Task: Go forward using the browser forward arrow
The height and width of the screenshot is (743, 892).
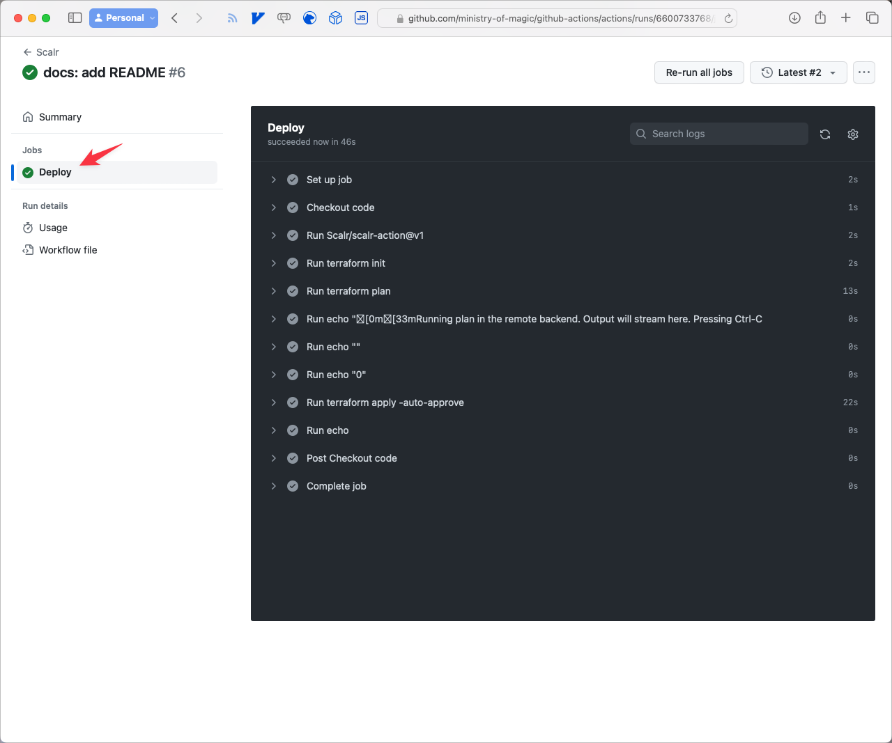Action: [199, 18]
